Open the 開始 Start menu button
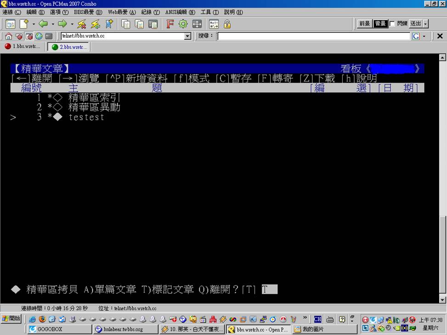This screenshot has width=447, height=335. (x=11, y=319)
